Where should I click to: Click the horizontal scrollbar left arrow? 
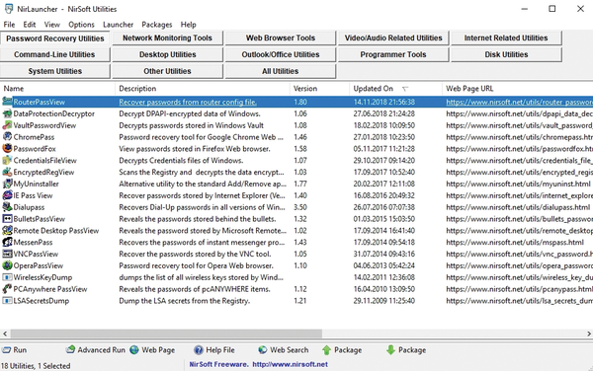coord(5,334)
